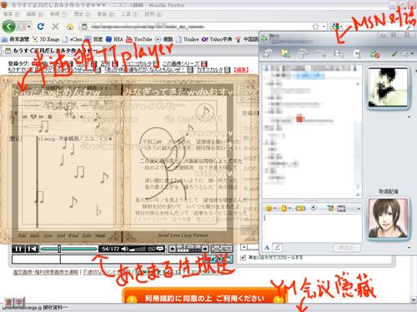
Task: Pause the Nico player with the pause button
Action: pyautogui.click(x=18, y=249)
